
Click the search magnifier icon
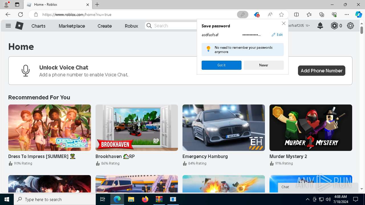coord(149,26)
